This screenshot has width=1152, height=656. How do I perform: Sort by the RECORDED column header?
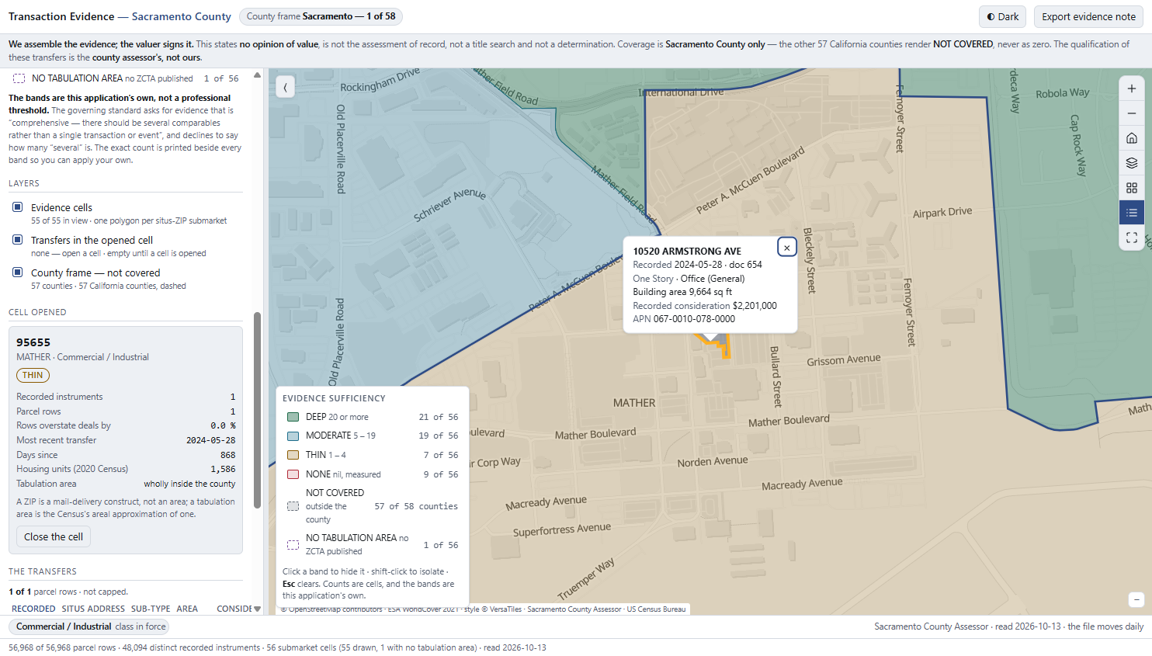(x=33, y=609)
